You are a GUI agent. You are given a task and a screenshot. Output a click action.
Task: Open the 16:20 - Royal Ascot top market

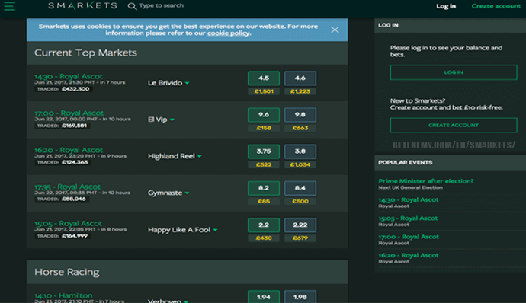pos(69,150)
